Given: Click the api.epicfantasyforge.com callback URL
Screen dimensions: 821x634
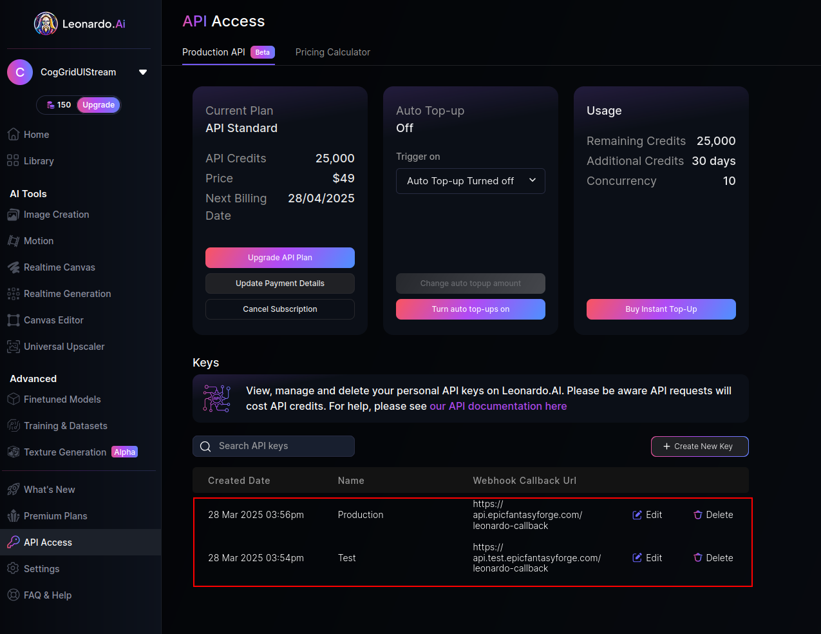Looking at the screenshot, I should (527, 515).
